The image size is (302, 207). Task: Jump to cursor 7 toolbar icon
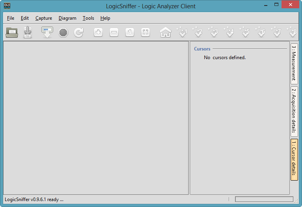click(277, 32)
